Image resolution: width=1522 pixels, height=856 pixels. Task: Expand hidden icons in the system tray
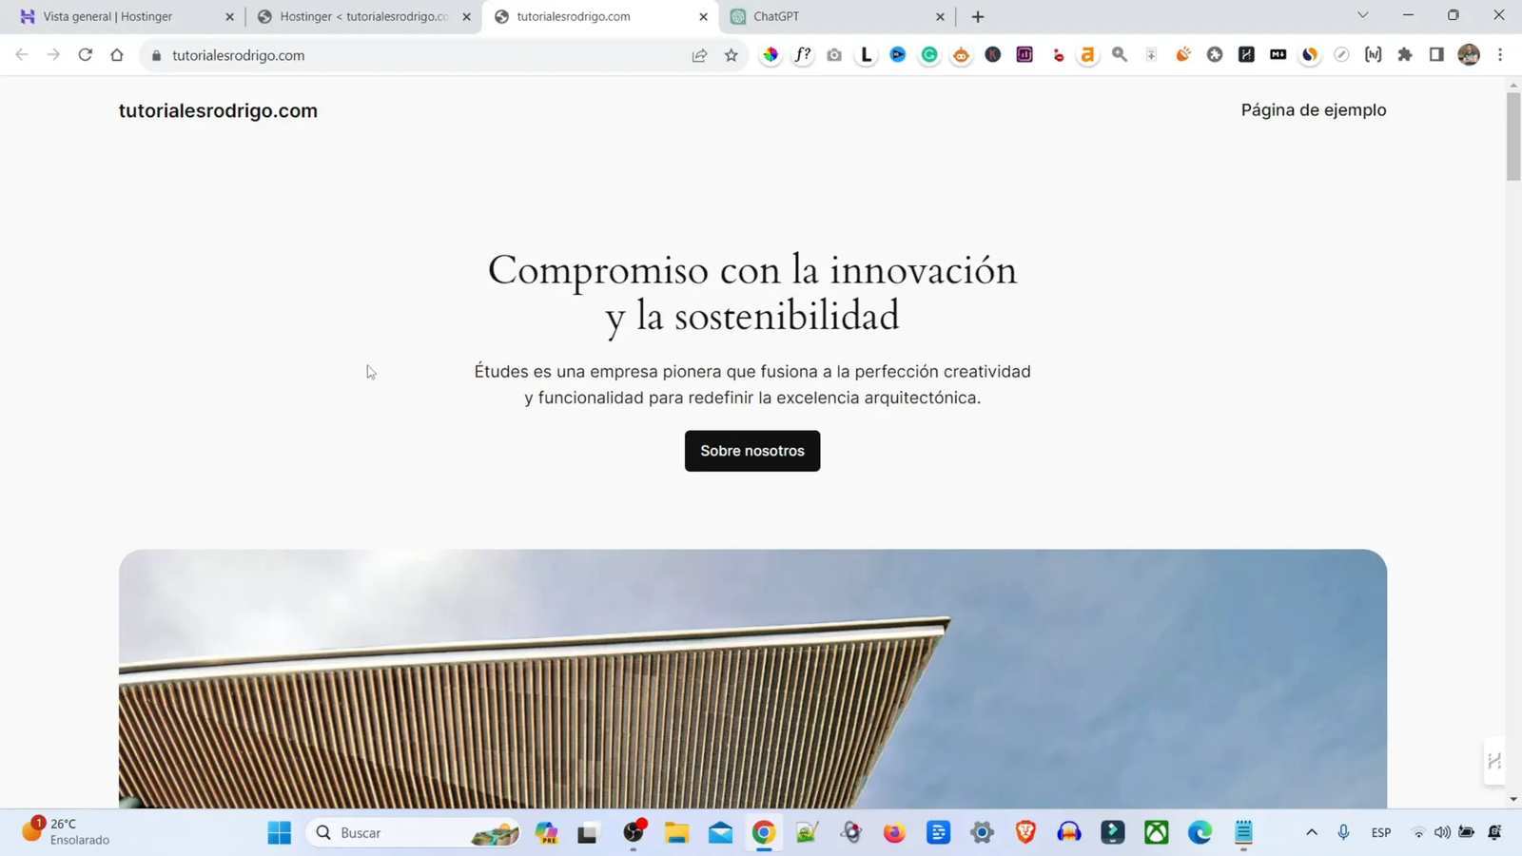(1311, 832)
